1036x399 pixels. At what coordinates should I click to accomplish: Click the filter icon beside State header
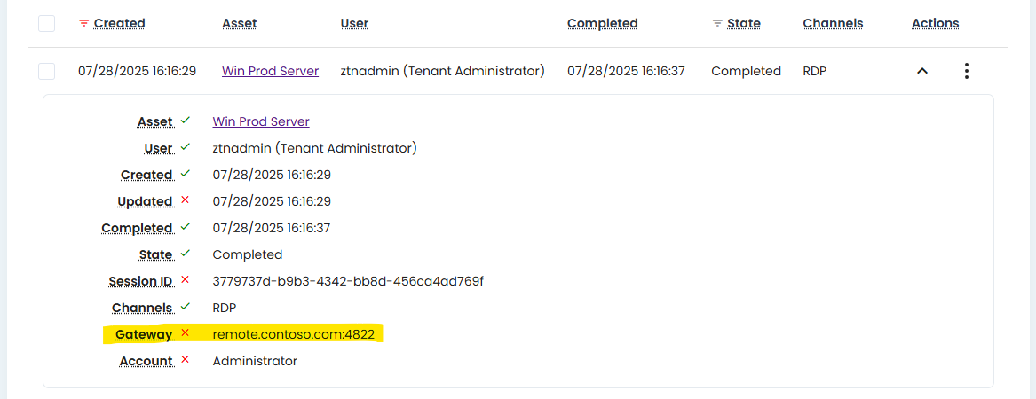(x=717, y=23)
